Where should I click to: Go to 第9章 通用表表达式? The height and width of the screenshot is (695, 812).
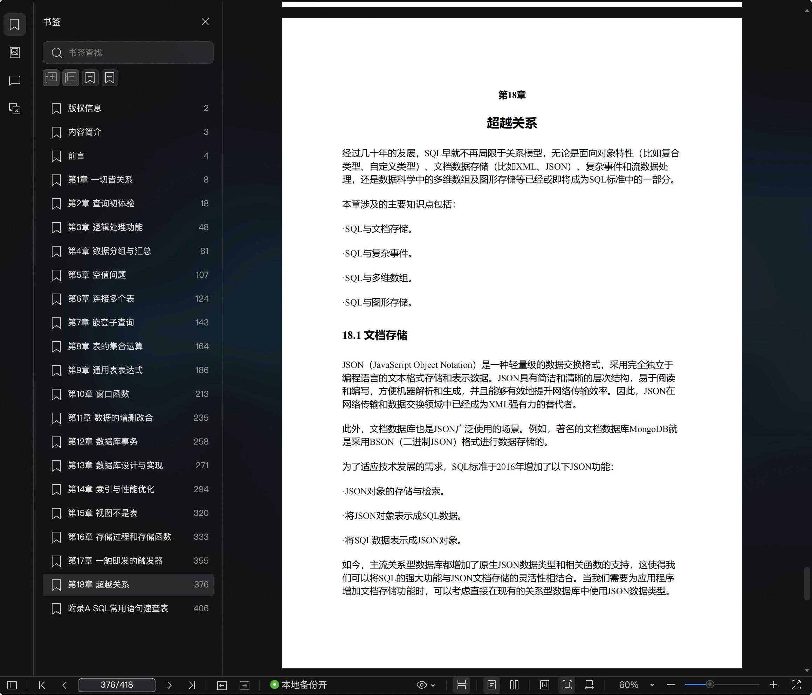(128, 370)
